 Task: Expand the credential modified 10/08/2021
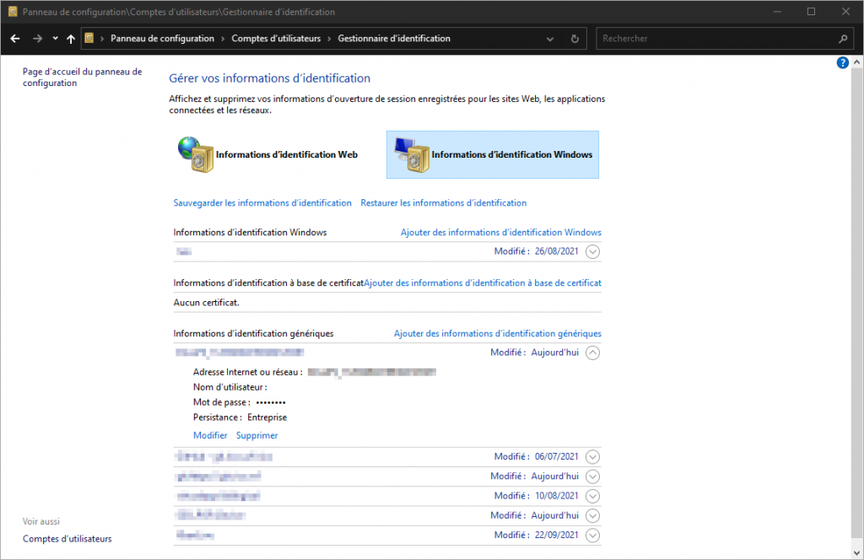[x=592, y=496]
